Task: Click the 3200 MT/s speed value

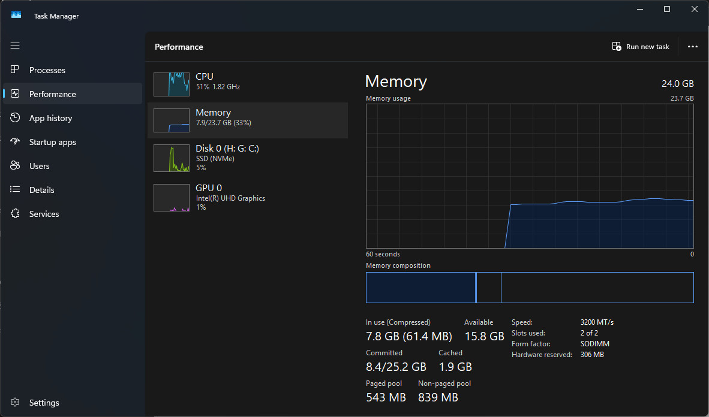Action: 597,322
